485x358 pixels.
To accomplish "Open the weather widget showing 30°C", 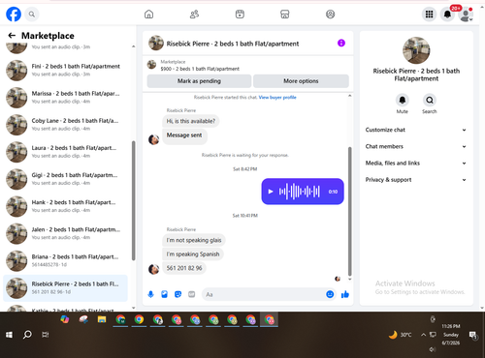I will pyautogui.click(x=401, y=335).
